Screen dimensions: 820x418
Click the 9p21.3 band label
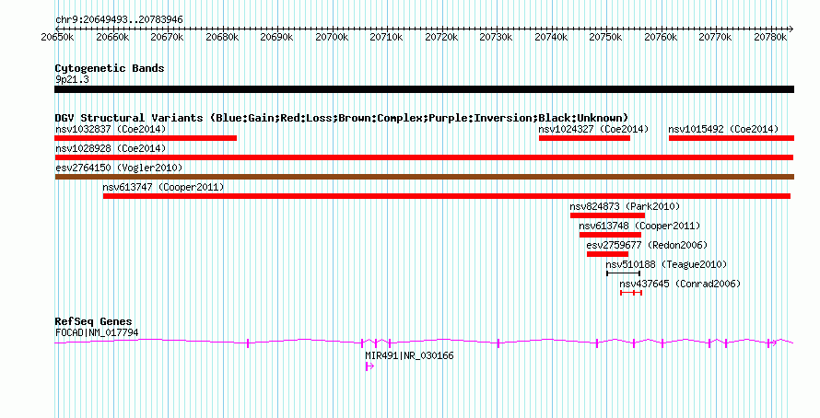[72, 79]
